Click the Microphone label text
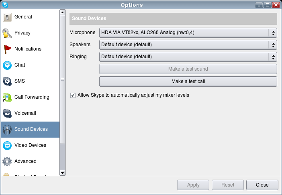This screenshot has height=195, width=282. 82,32
